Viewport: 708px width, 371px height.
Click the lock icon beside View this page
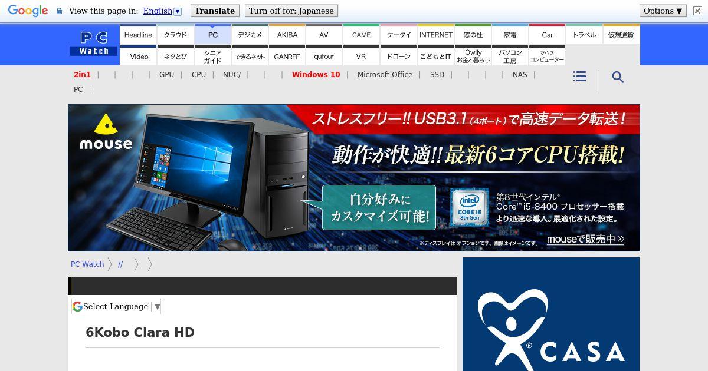click(59, 11)
